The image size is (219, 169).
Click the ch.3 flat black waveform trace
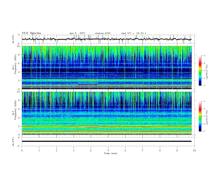tap(106, 141)
